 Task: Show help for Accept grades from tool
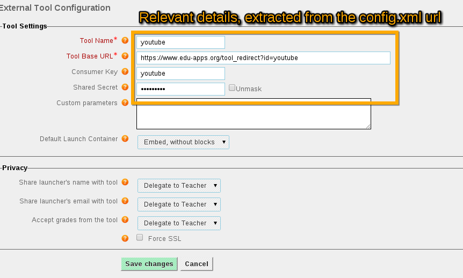click(125, 220)
